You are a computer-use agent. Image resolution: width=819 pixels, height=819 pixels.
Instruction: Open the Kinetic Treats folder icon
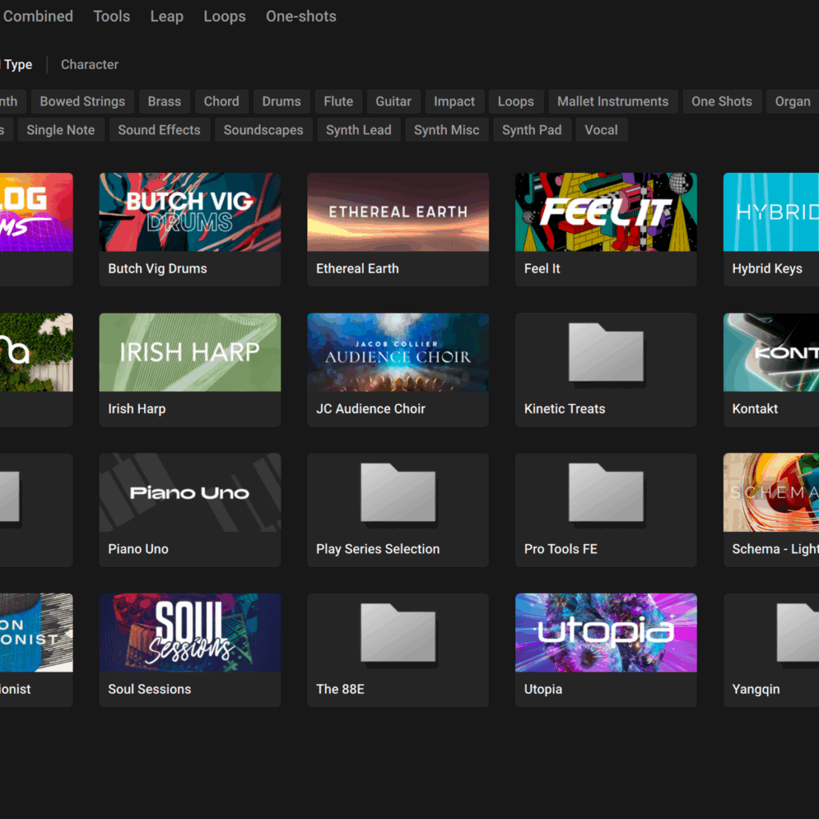pyautogui.click(x=606, y=353)
